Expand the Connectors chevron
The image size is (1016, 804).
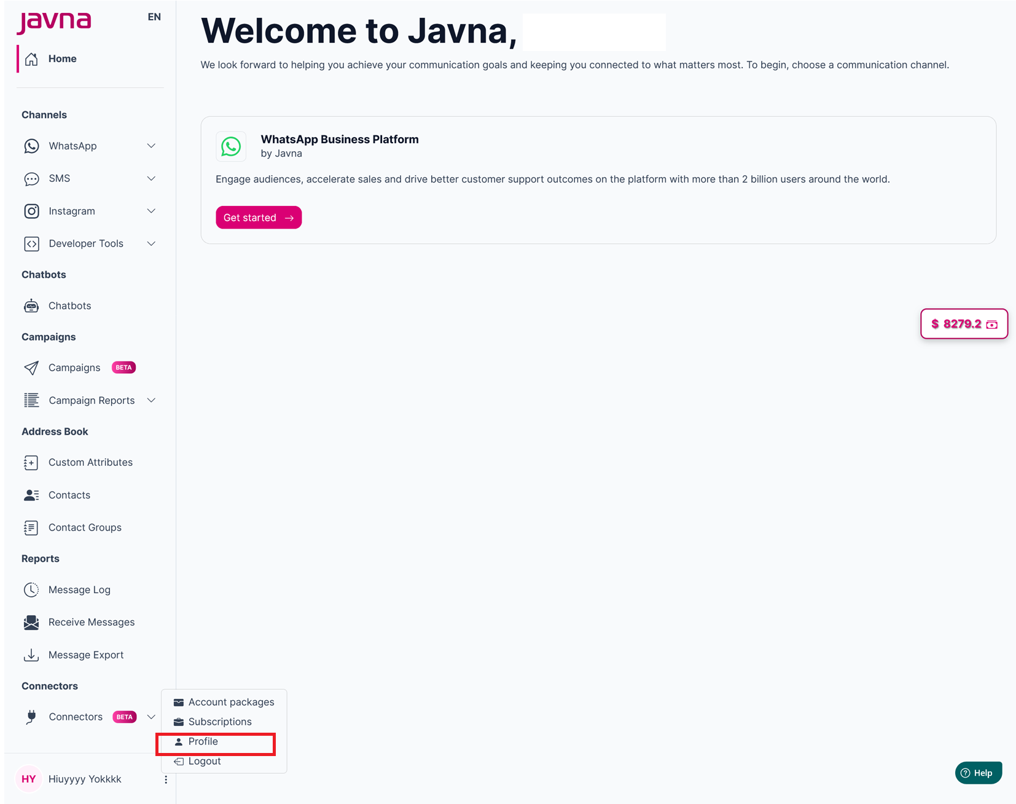(x=151, y=717)
